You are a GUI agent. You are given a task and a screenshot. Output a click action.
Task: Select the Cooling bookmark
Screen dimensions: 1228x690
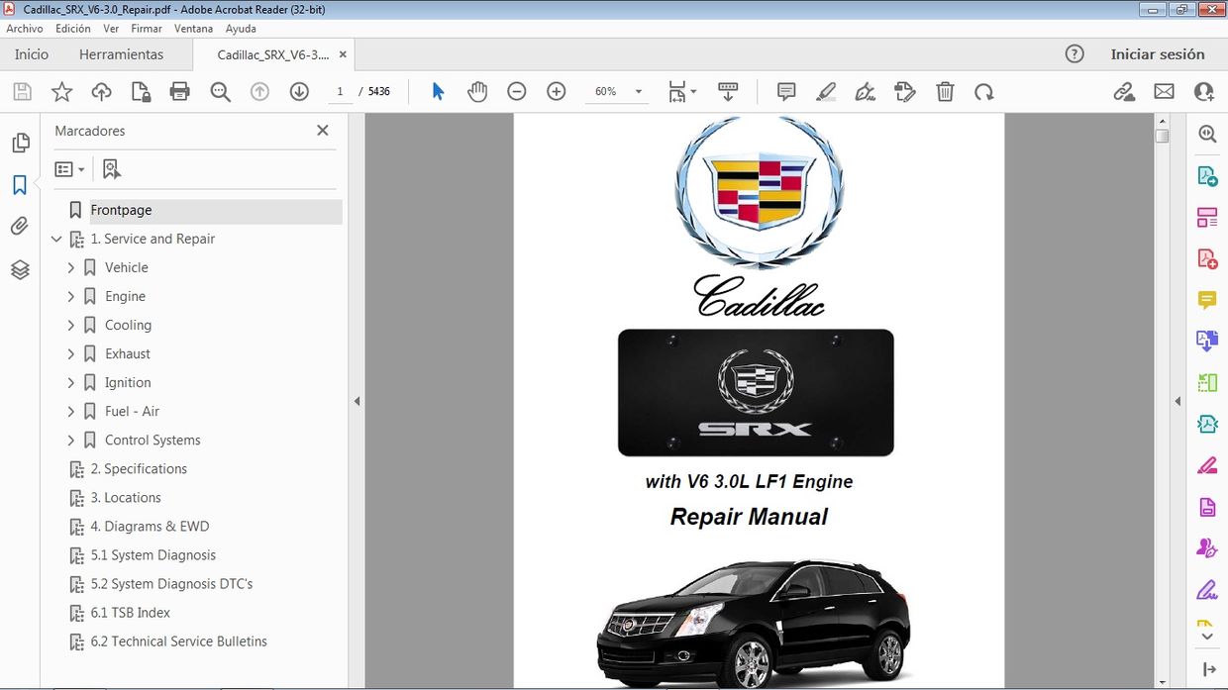coord(129,325)
